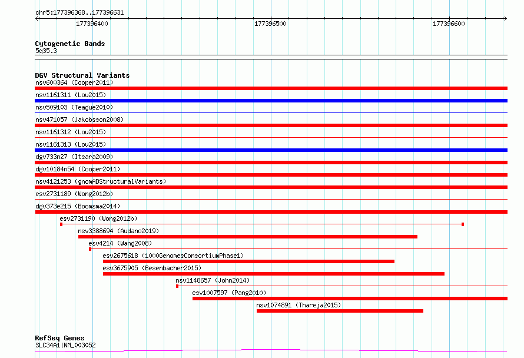Viewport: 524px width, 358px height.
Task: Click the DGV Structural Variants heading
Action: tap(82, 75)
